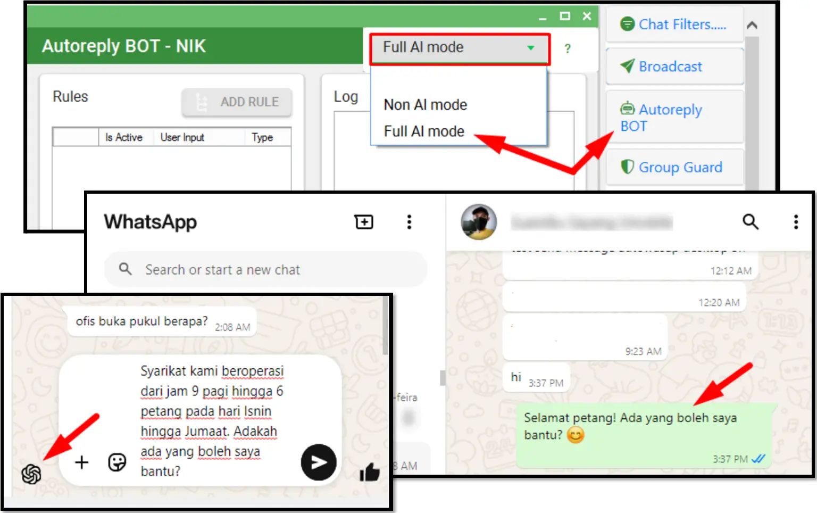Click the ADD RULE button
The width and height of the screenshot is (817, 513).
point(237,102)
